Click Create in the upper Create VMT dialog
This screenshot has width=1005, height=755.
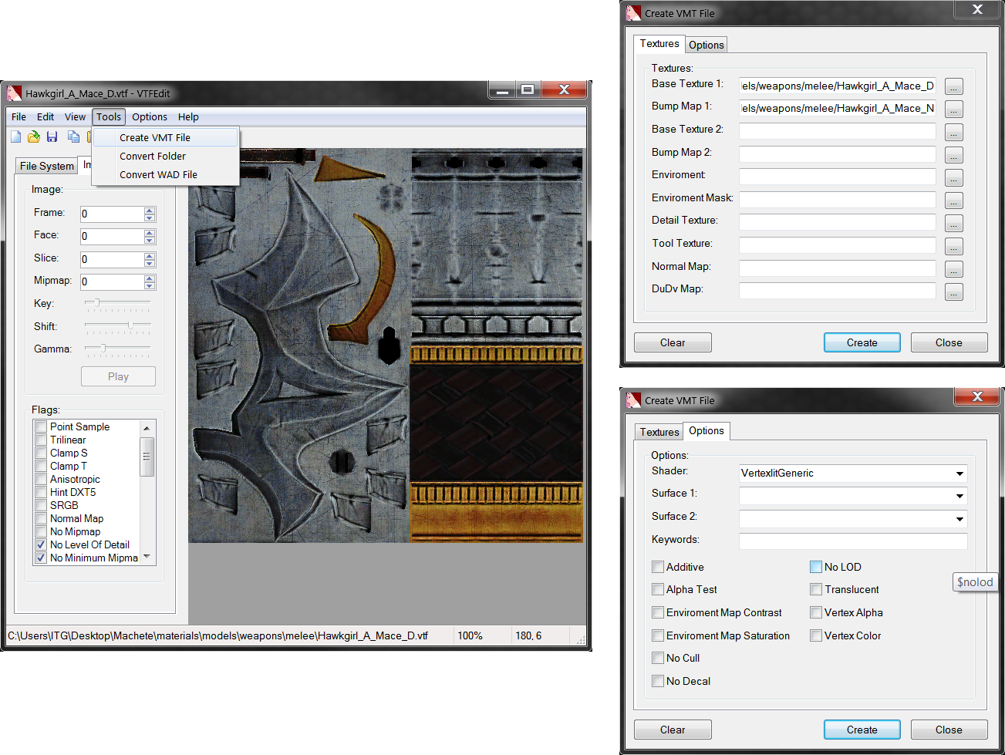coord(862,342)
